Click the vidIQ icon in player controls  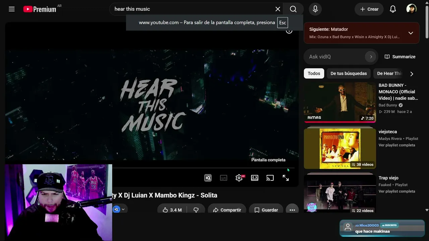[x=208, y=178]
